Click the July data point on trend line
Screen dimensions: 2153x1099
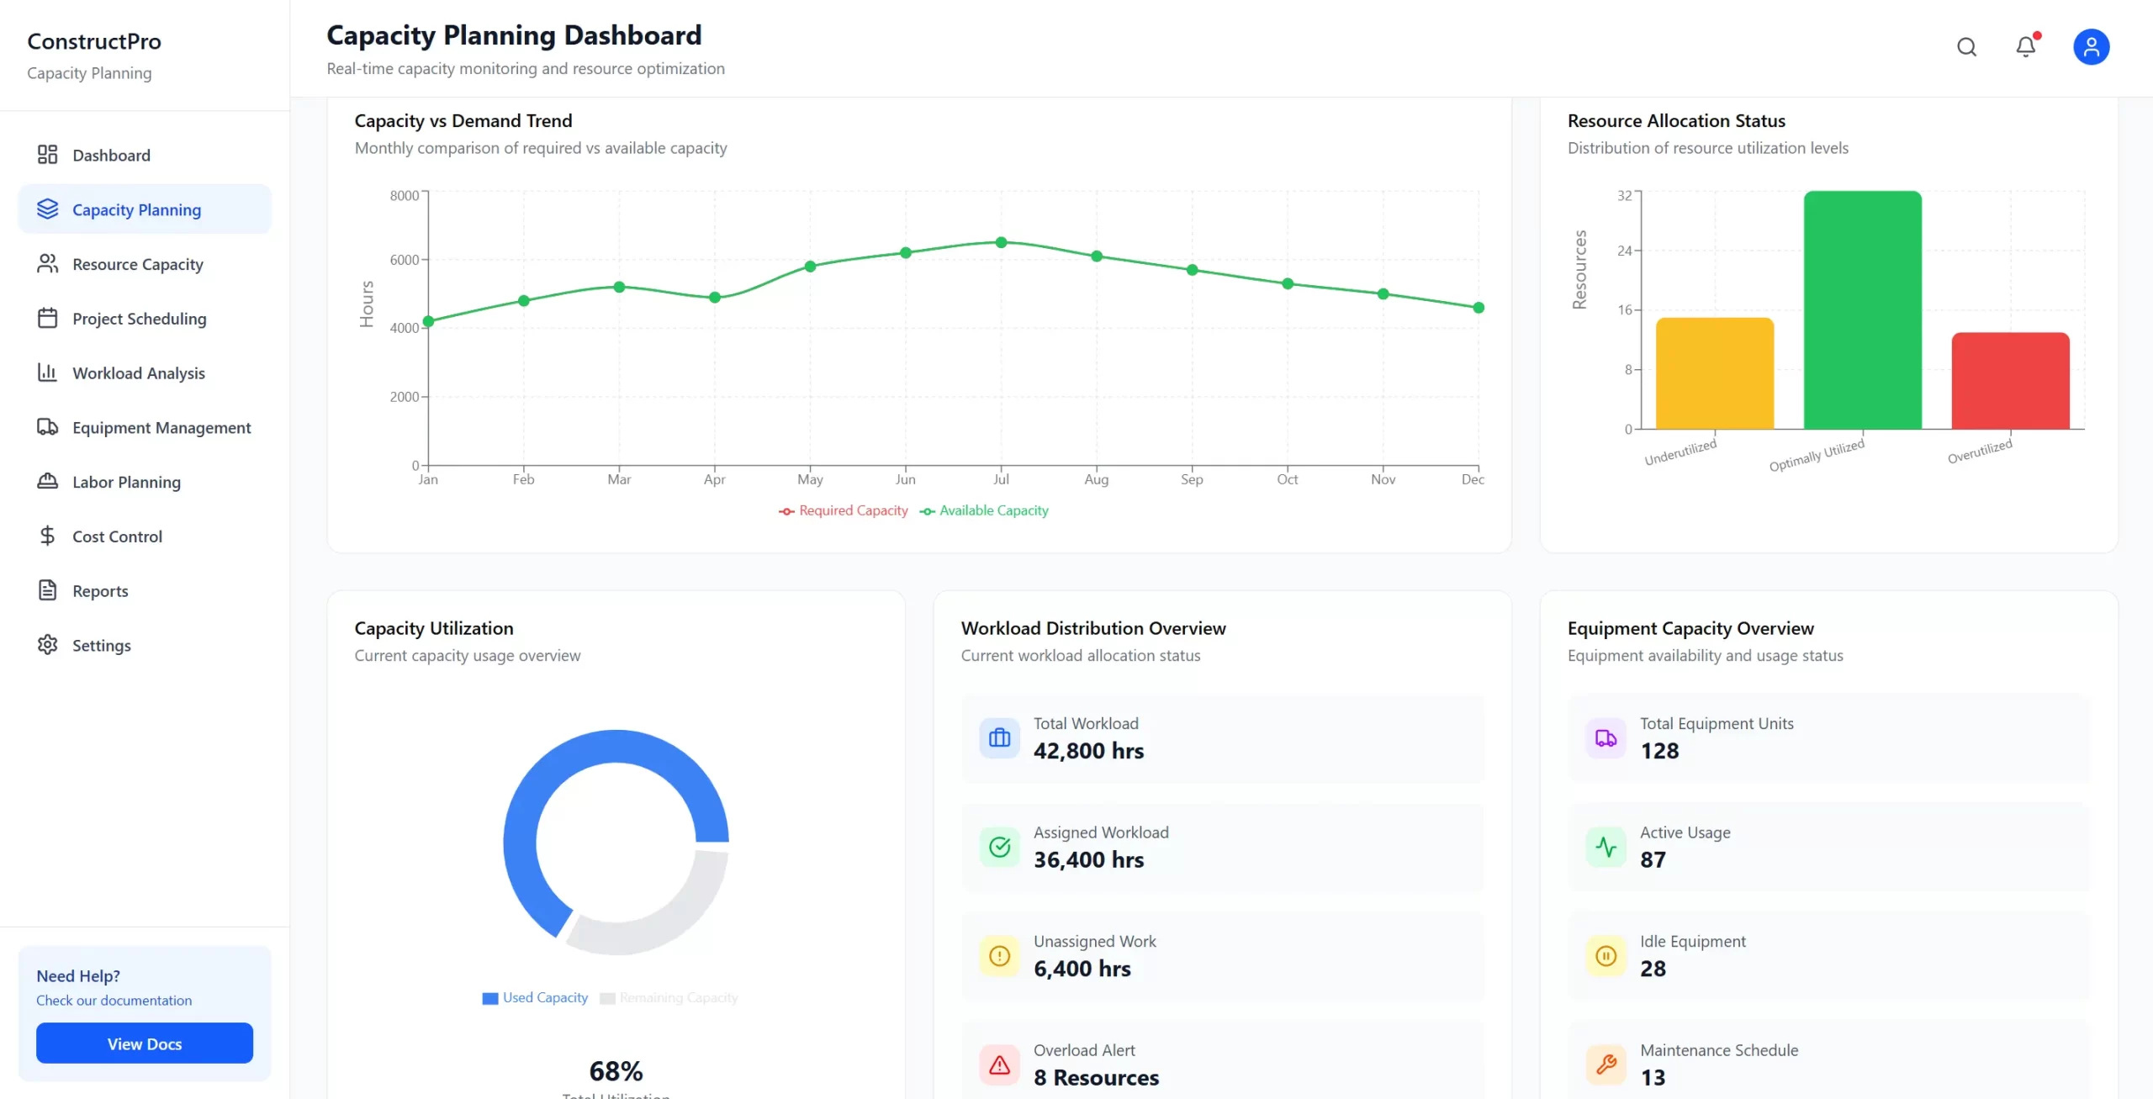pyautogui.click(x=1001, y=242)
